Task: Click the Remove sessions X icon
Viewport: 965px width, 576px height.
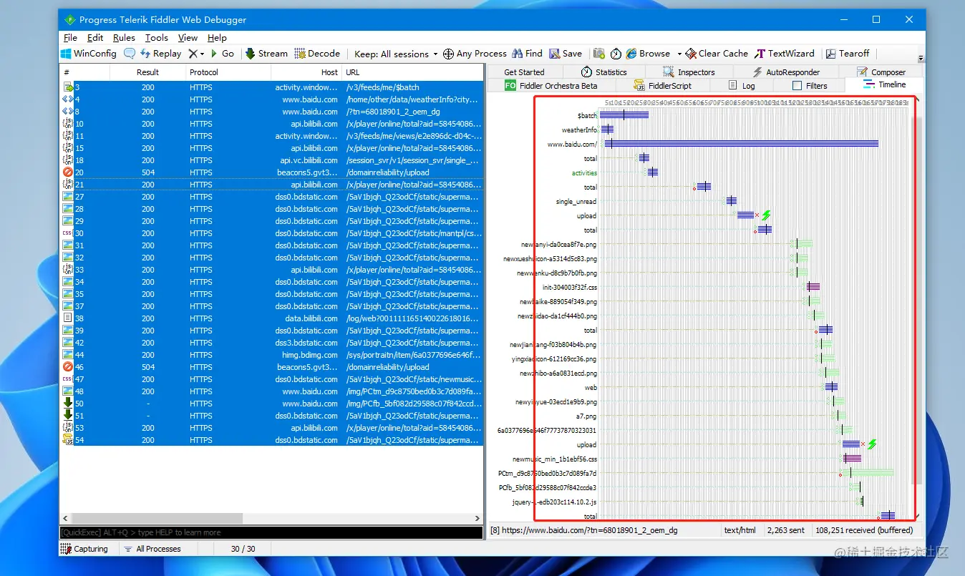Action: (193, 54)
